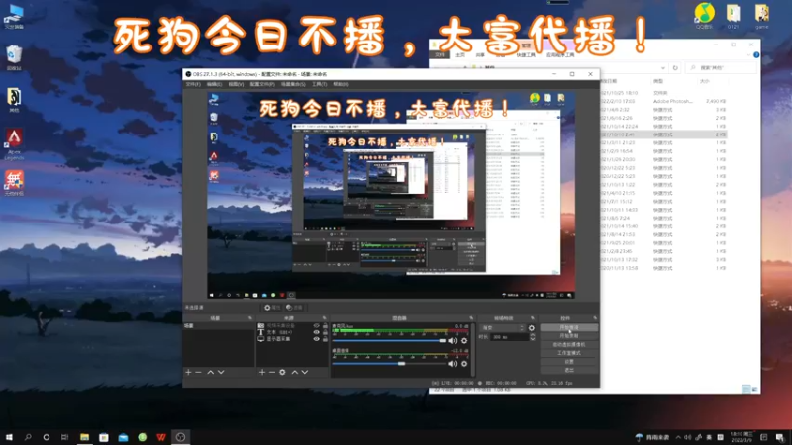Click the Scene Transitions dock pop-out icon
The width and height of the screenshot is (792, 445).
pyautogui.click(x=533, y=318)
